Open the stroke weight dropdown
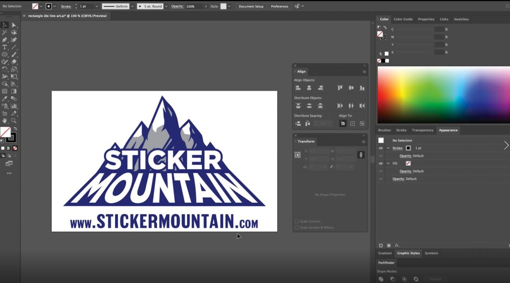This screenshot has height=283, width=510. coord(97,6)
